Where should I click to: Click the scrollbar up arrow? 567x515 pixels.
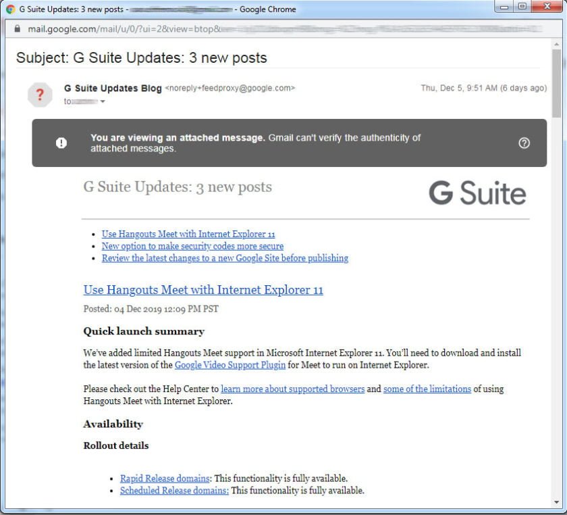pyautogui.click(x=556, y=44)
